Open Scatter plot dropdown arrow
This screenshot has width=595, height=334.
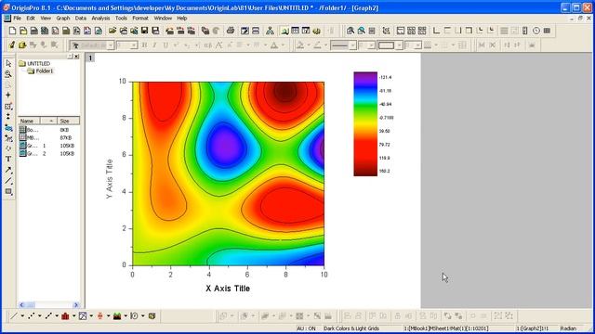click(39, 315)
